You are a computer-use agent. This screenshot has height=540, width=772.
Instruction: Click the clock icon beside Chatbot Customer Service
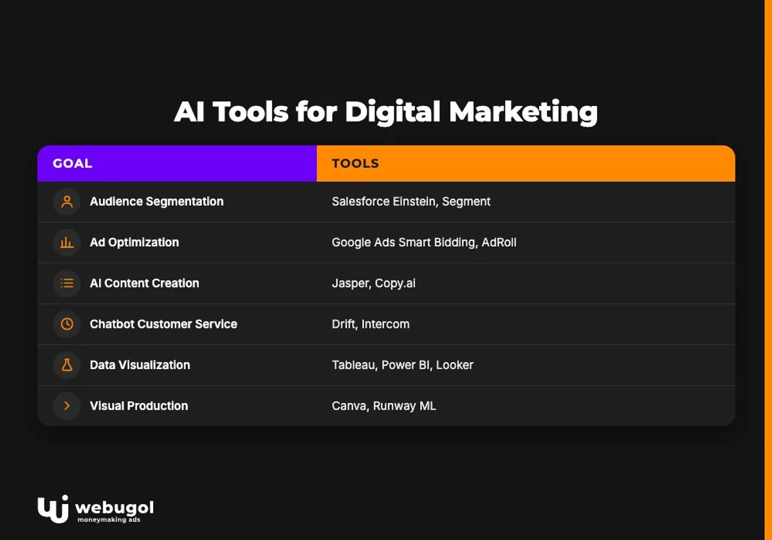[x=67, y=324]
